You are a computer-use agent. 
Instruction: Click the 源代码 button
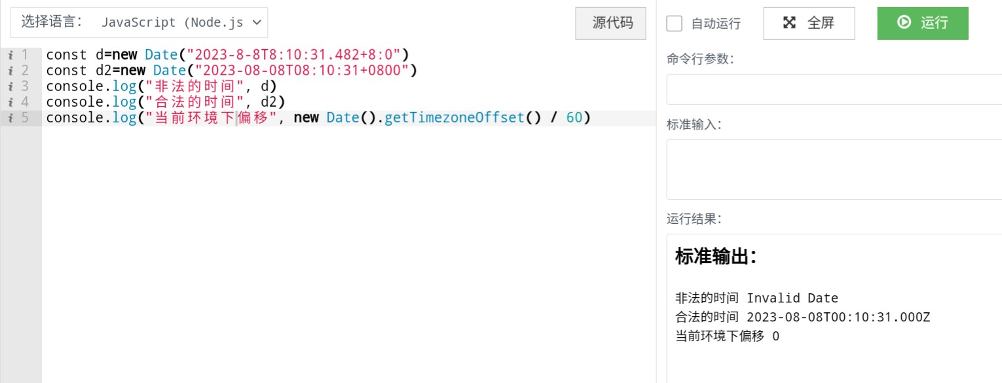(610, 23)
